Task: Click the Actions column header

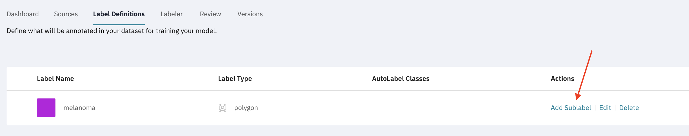Action: (562, 79)
